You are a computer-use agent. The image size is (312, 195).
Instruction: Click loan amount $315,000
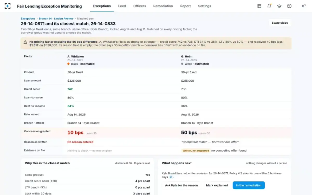pos(187,81)
